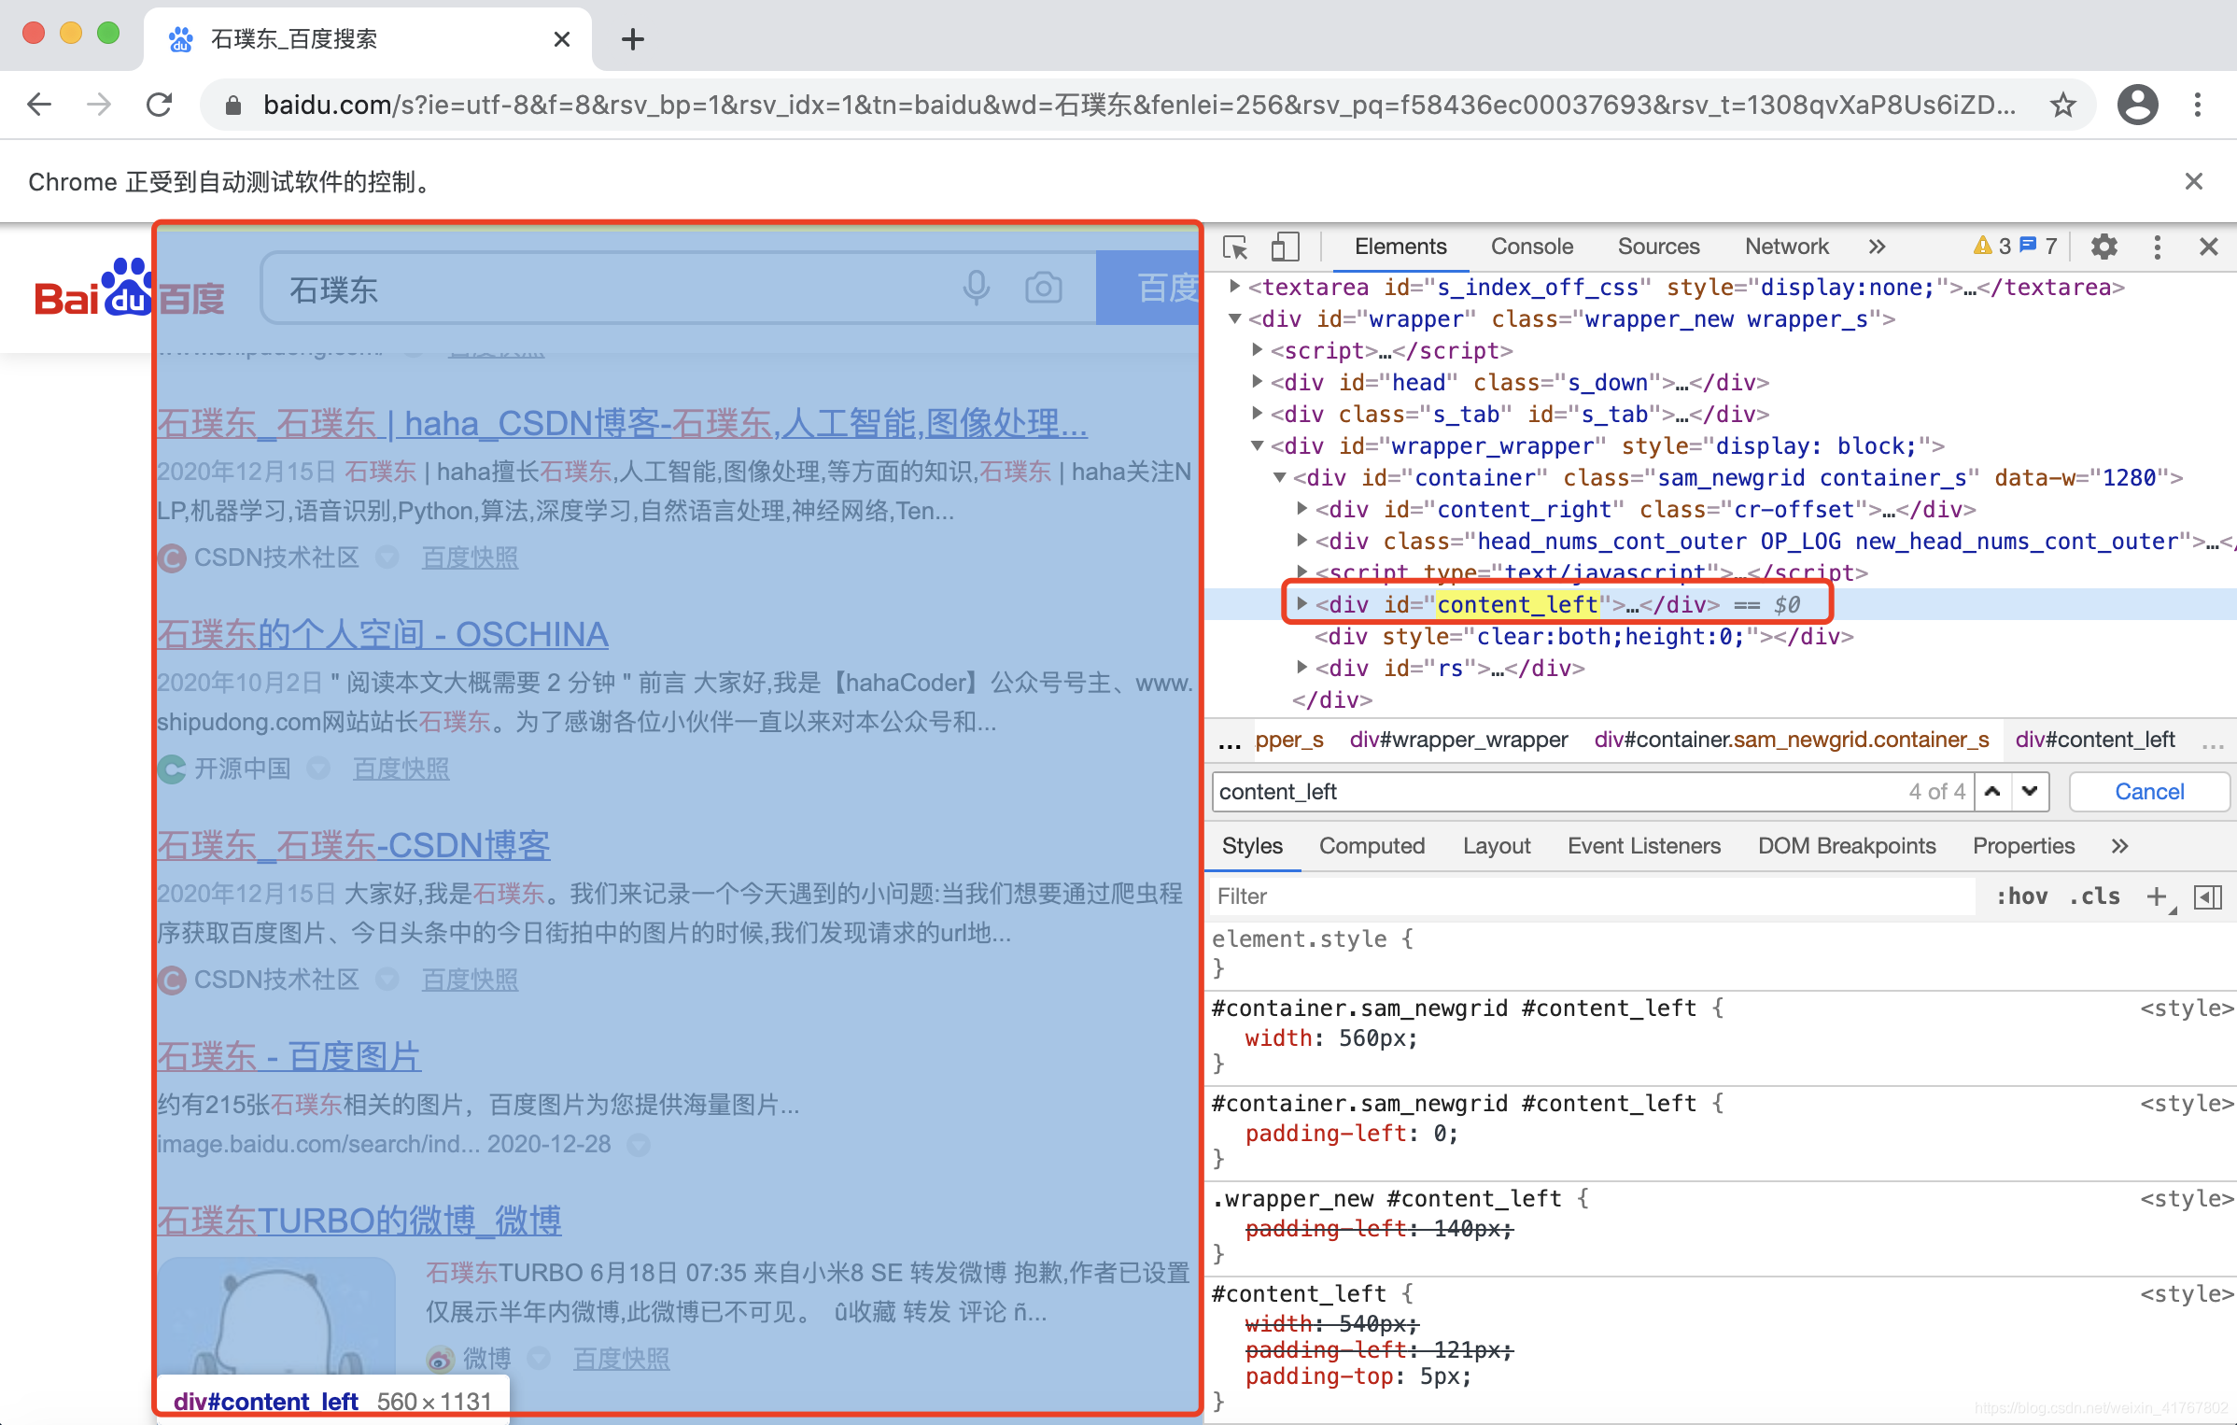Open the OSCHINA personal space result link
The height and width of the screenshot is (1425, 2237).
pos(382,635)
